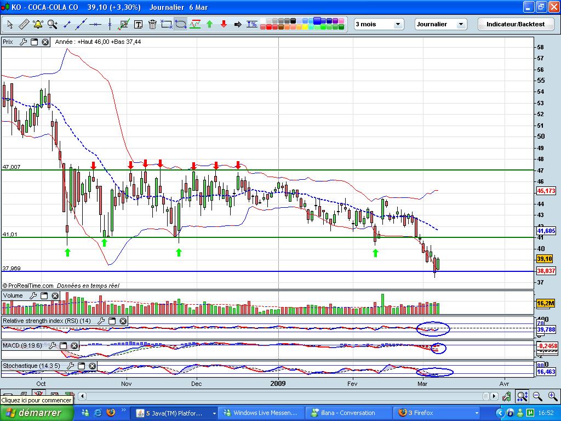Image resolution: width=561 pixels, height=421 pixels.
Task: Click the démarrer start button
Action: (x=37, y=413)
